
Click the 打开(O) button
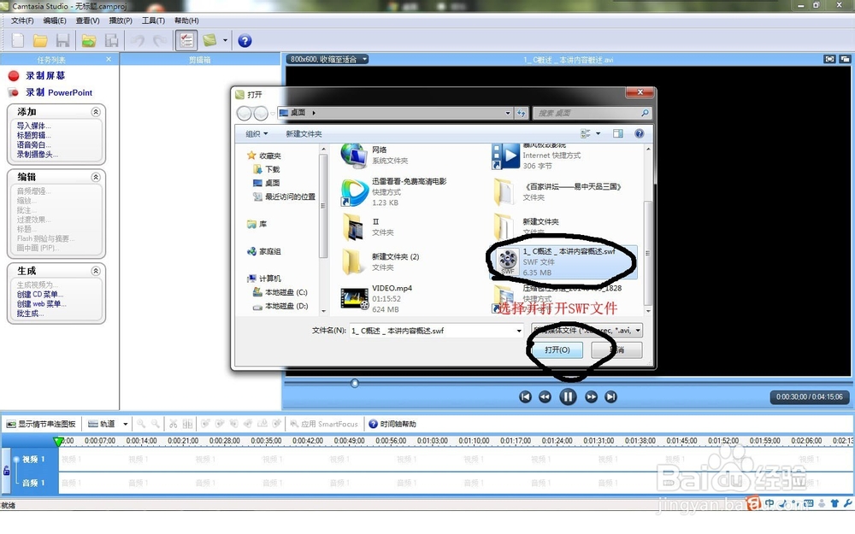point(557,349)
